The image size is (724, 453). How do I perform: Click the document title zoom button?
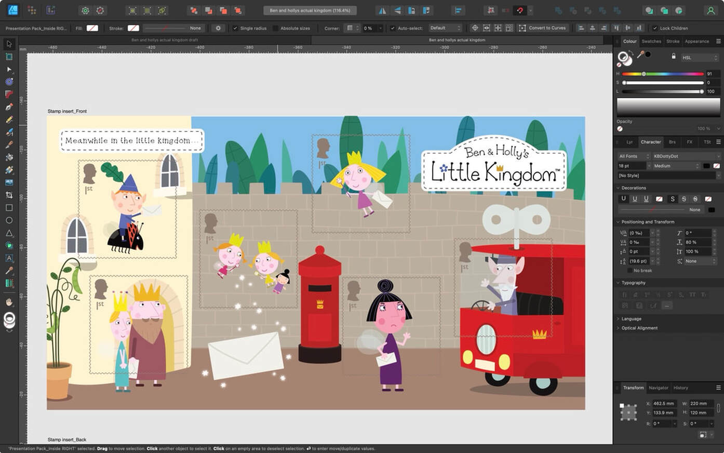point(310,10)
